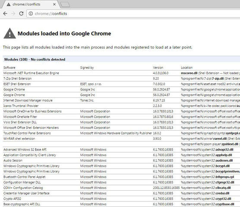Click 'Base cryptographic API DLL' entry

[x=22, y=204]
